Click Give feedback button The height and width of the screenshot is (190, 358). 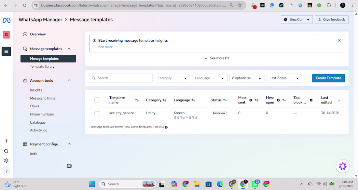(x=332, y=20)
